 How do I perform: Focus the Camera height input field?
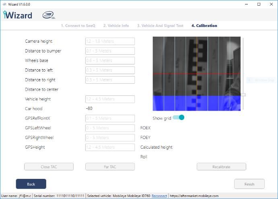click(110, 41)
